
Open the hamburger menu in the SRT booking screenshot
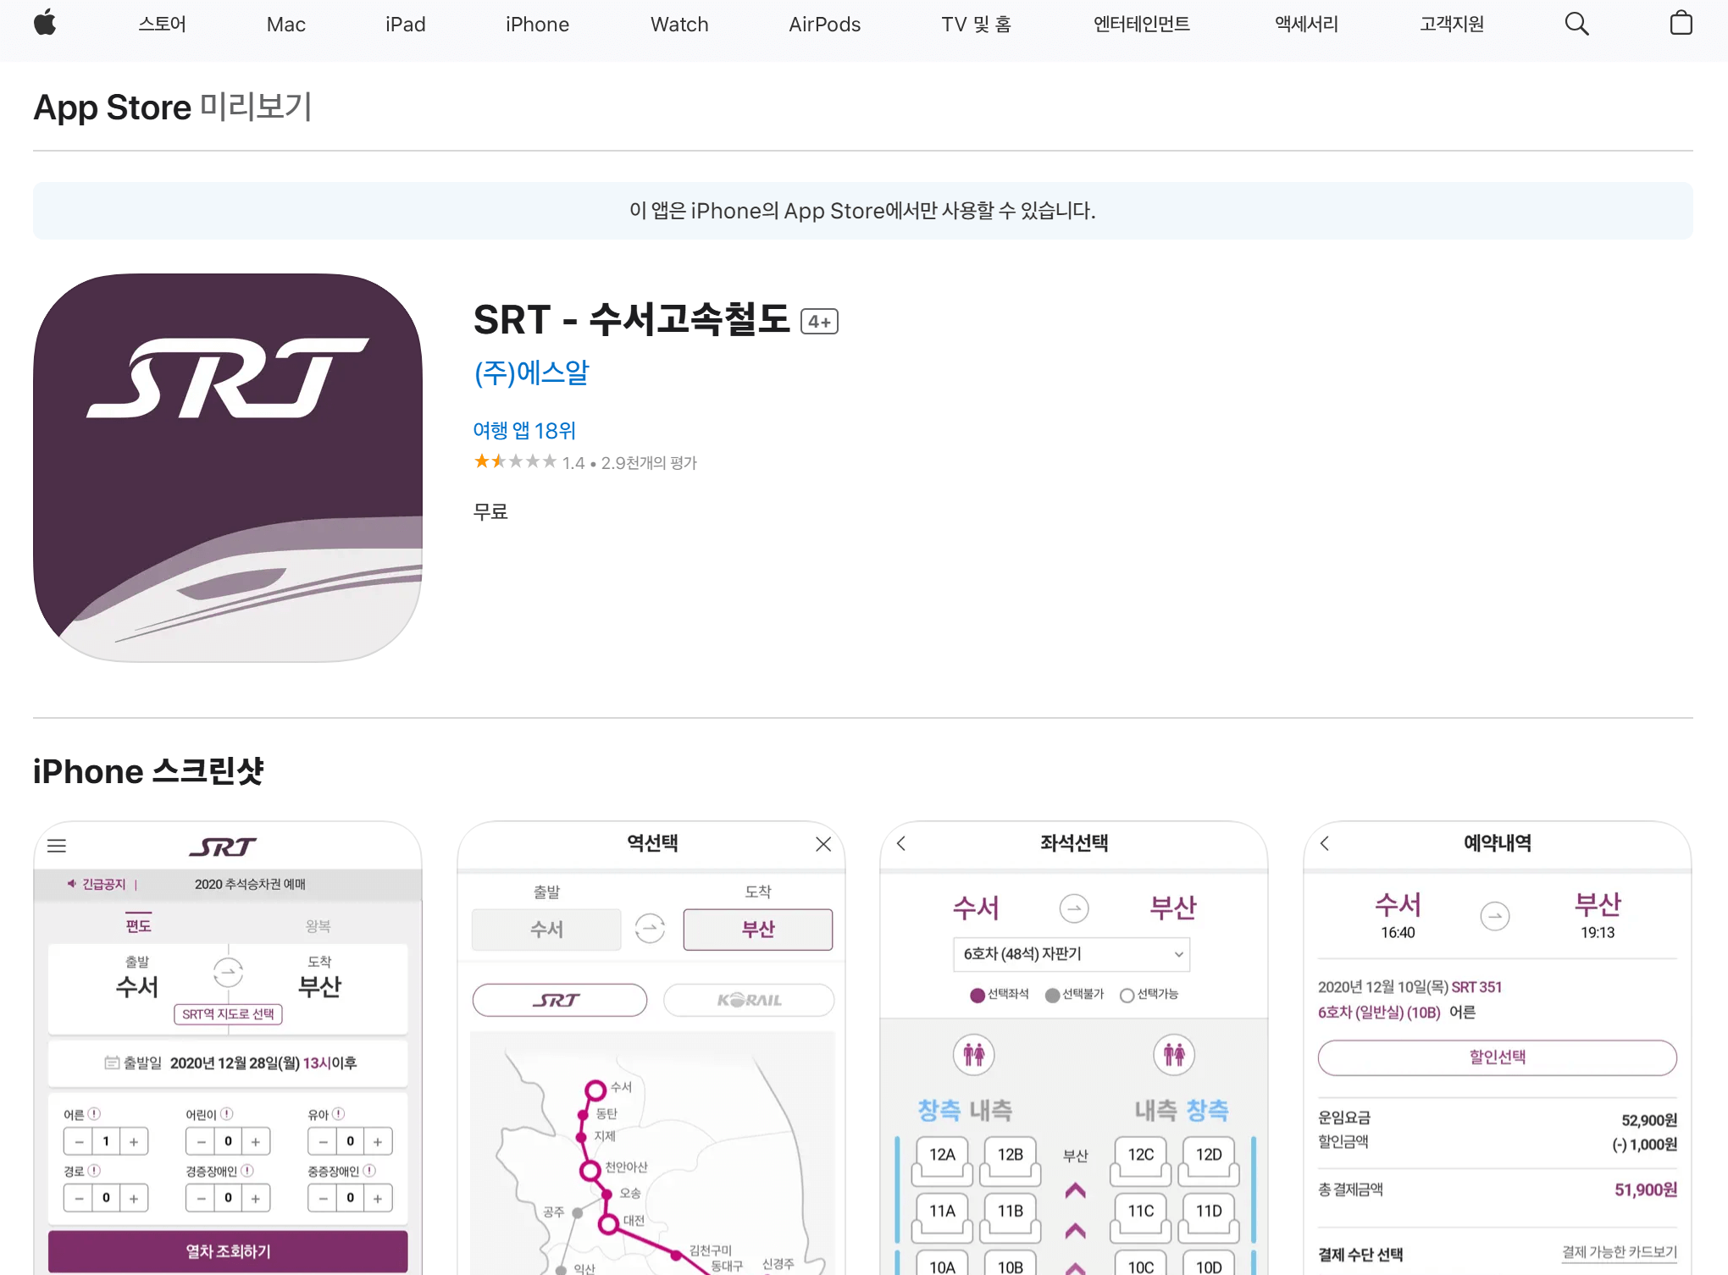(x=56, y=846)
